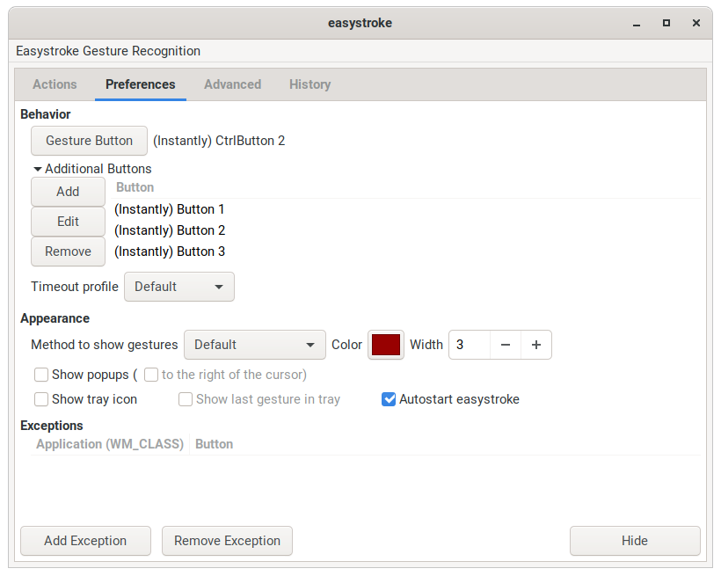Click the Add Exception button
Image resolution: width=721 pixels, height=576 pixels.
85,541
